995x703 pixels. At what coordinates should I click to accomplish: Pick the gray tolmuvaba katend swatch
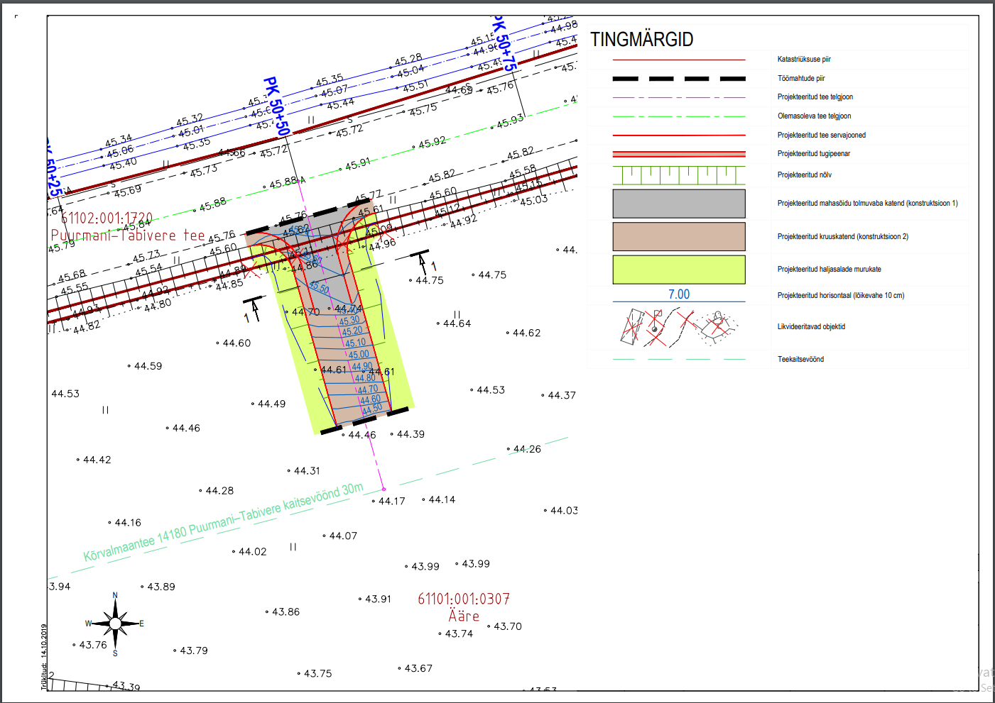click(x=679, y=204)
